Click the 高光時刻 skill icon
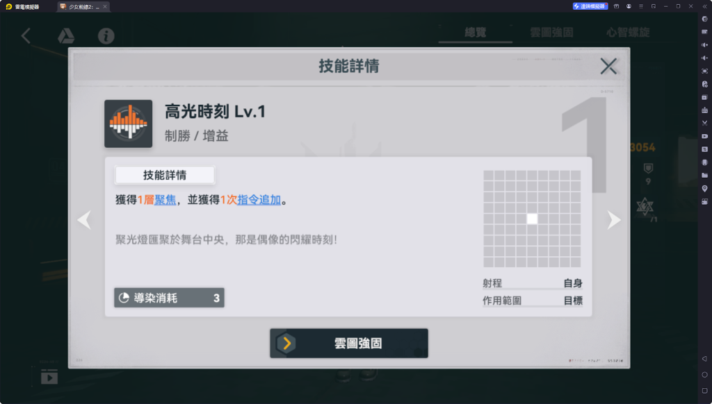This screenshot has width=712, height=404. (129, 124)
